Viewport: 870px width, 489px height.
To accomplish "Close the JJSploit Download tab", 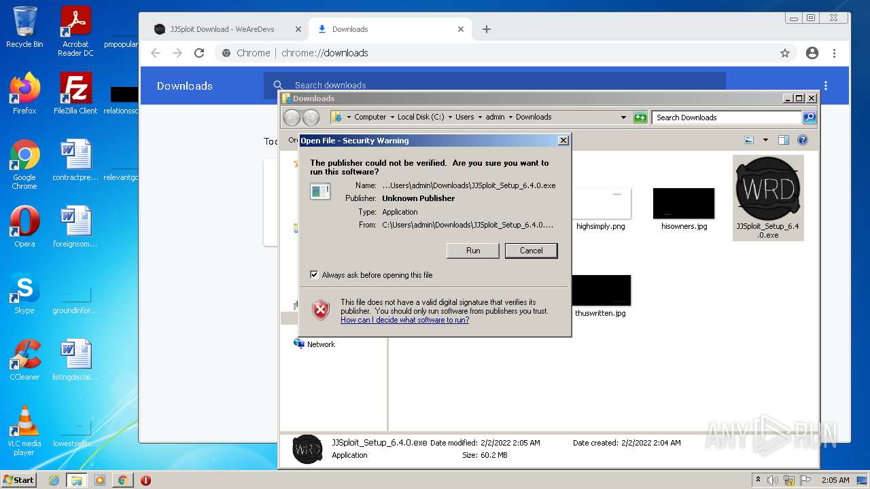I will point(298,29).
